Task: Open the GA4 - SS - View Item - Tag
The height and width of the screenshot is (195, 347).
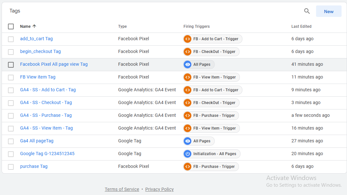Action: coord(46,128)
